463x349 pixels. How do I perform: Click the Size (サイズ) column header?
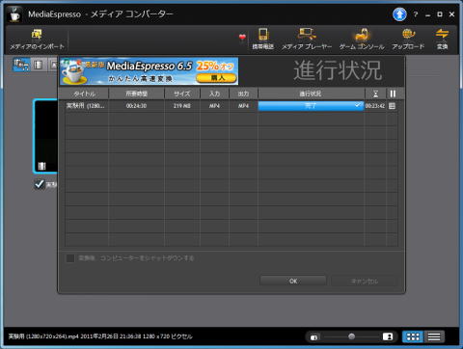182,94
